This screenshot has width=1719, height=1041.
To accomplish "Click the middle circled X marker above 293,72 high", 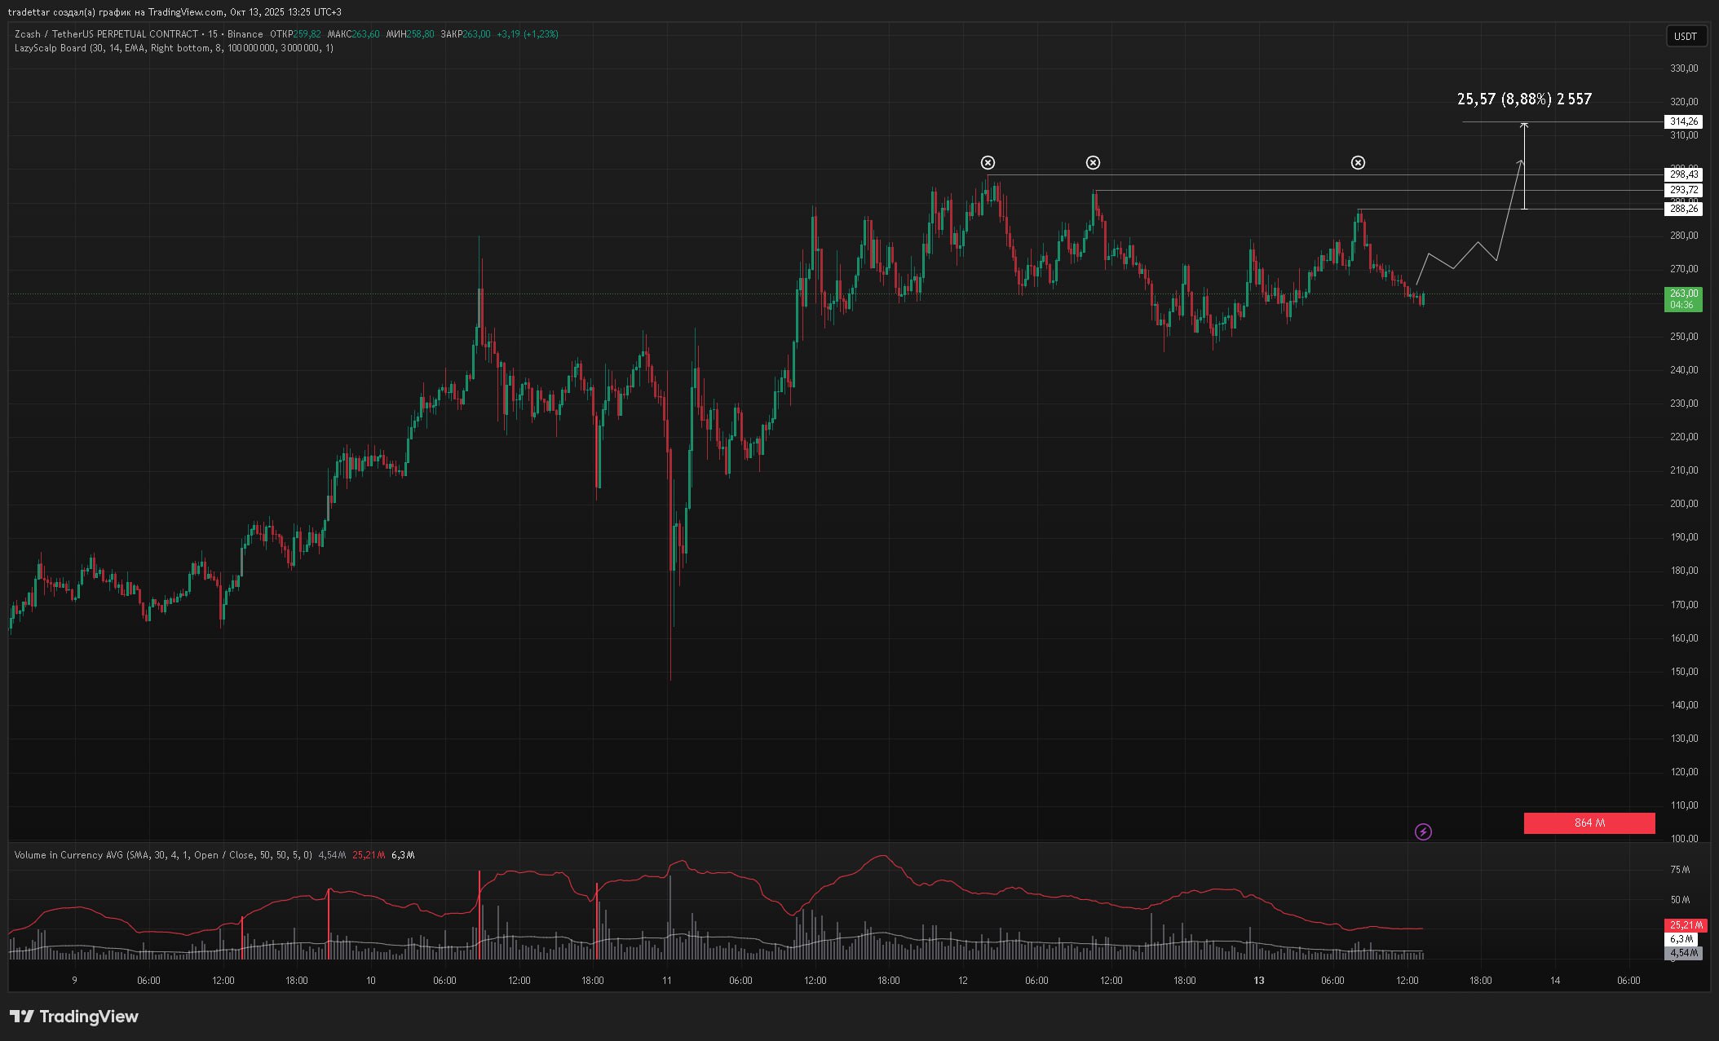I will (1093, 163).
